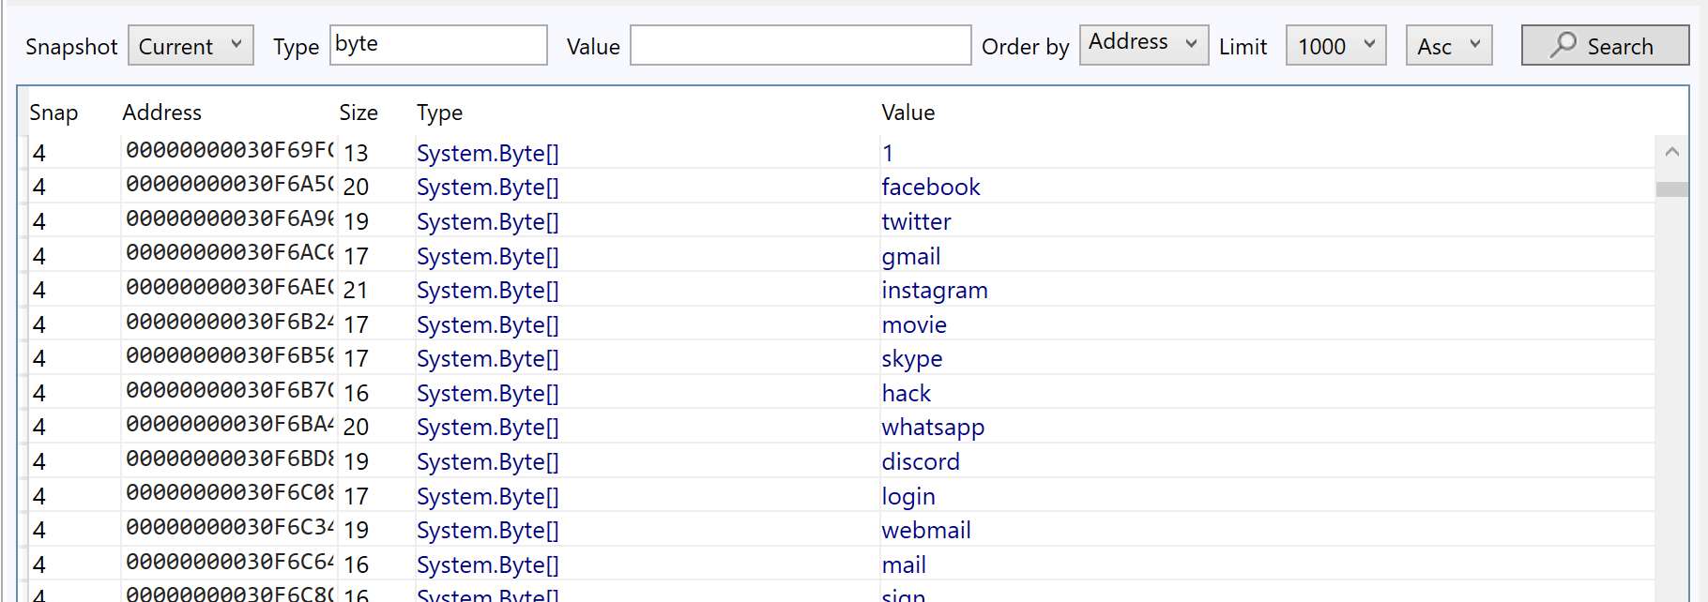Click the Type input field containing byte
The width and height of the screenshot is (1708, 602).
437,45
